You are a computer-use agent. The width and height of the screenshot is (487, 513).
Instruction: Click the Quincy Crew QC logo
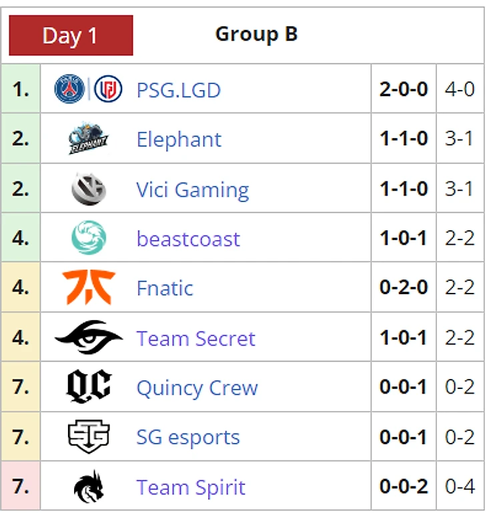click(89, 387)
